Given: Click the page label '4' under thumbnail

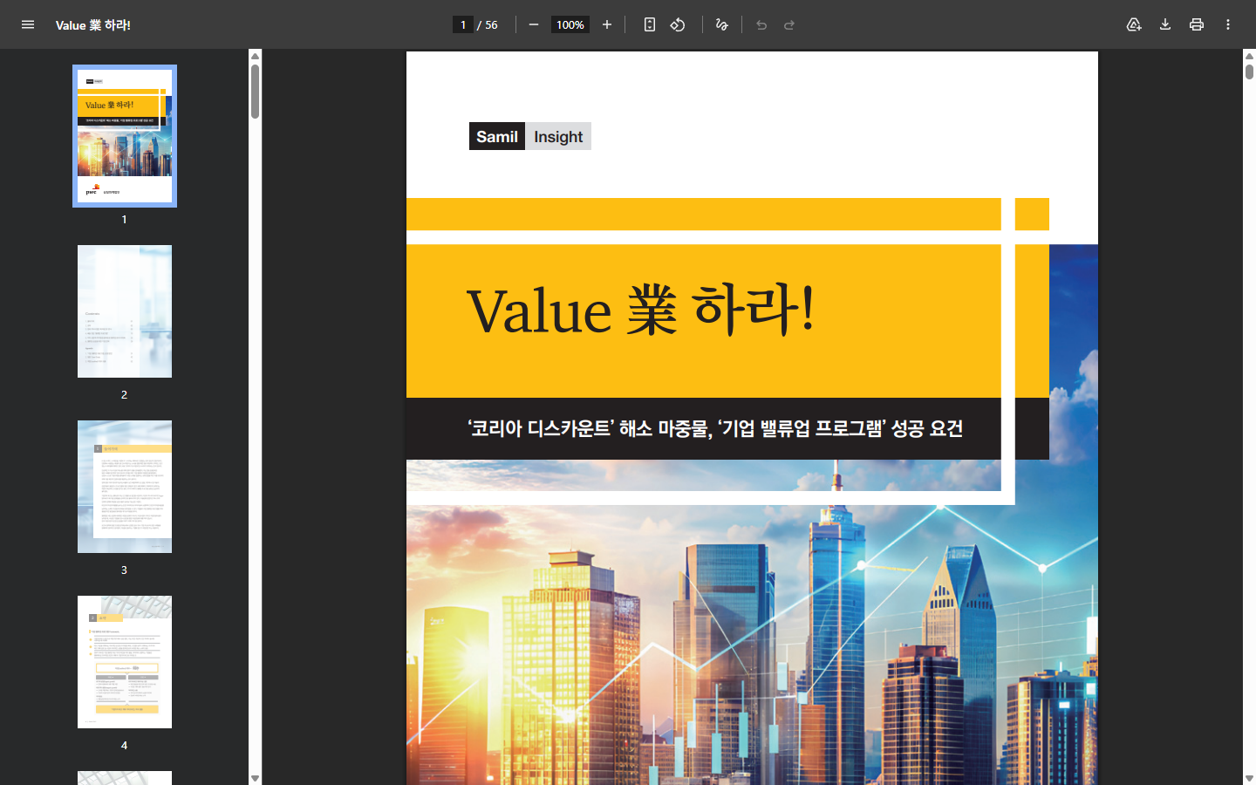Looking at the screenshot, I should [124, 745].
